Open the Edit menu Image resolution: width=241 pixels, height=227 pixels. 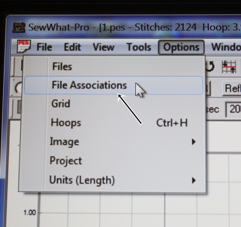click(x=72, y=47)
